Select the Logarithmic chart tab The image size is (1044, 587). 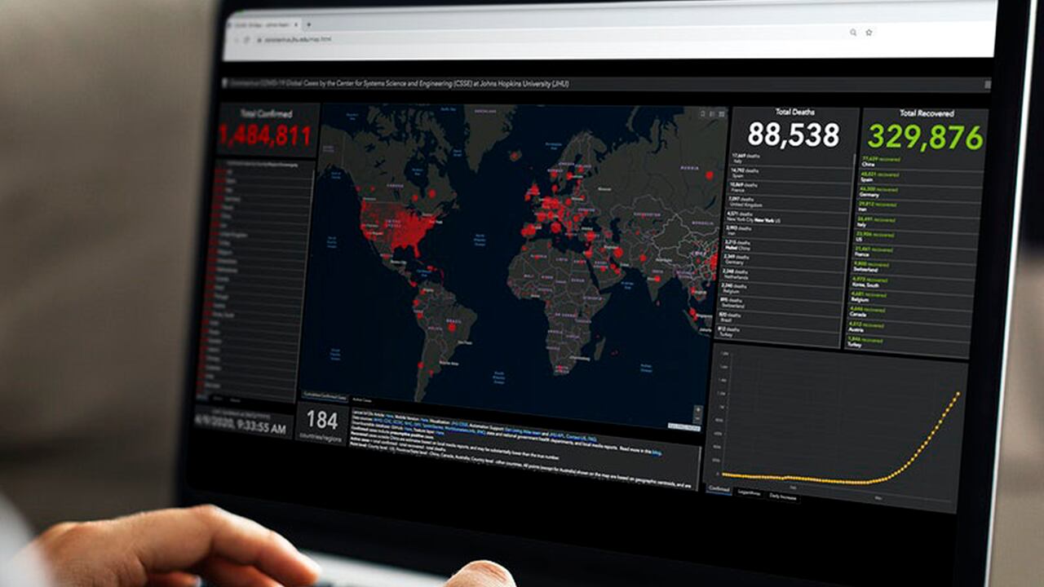click(748, 492)
